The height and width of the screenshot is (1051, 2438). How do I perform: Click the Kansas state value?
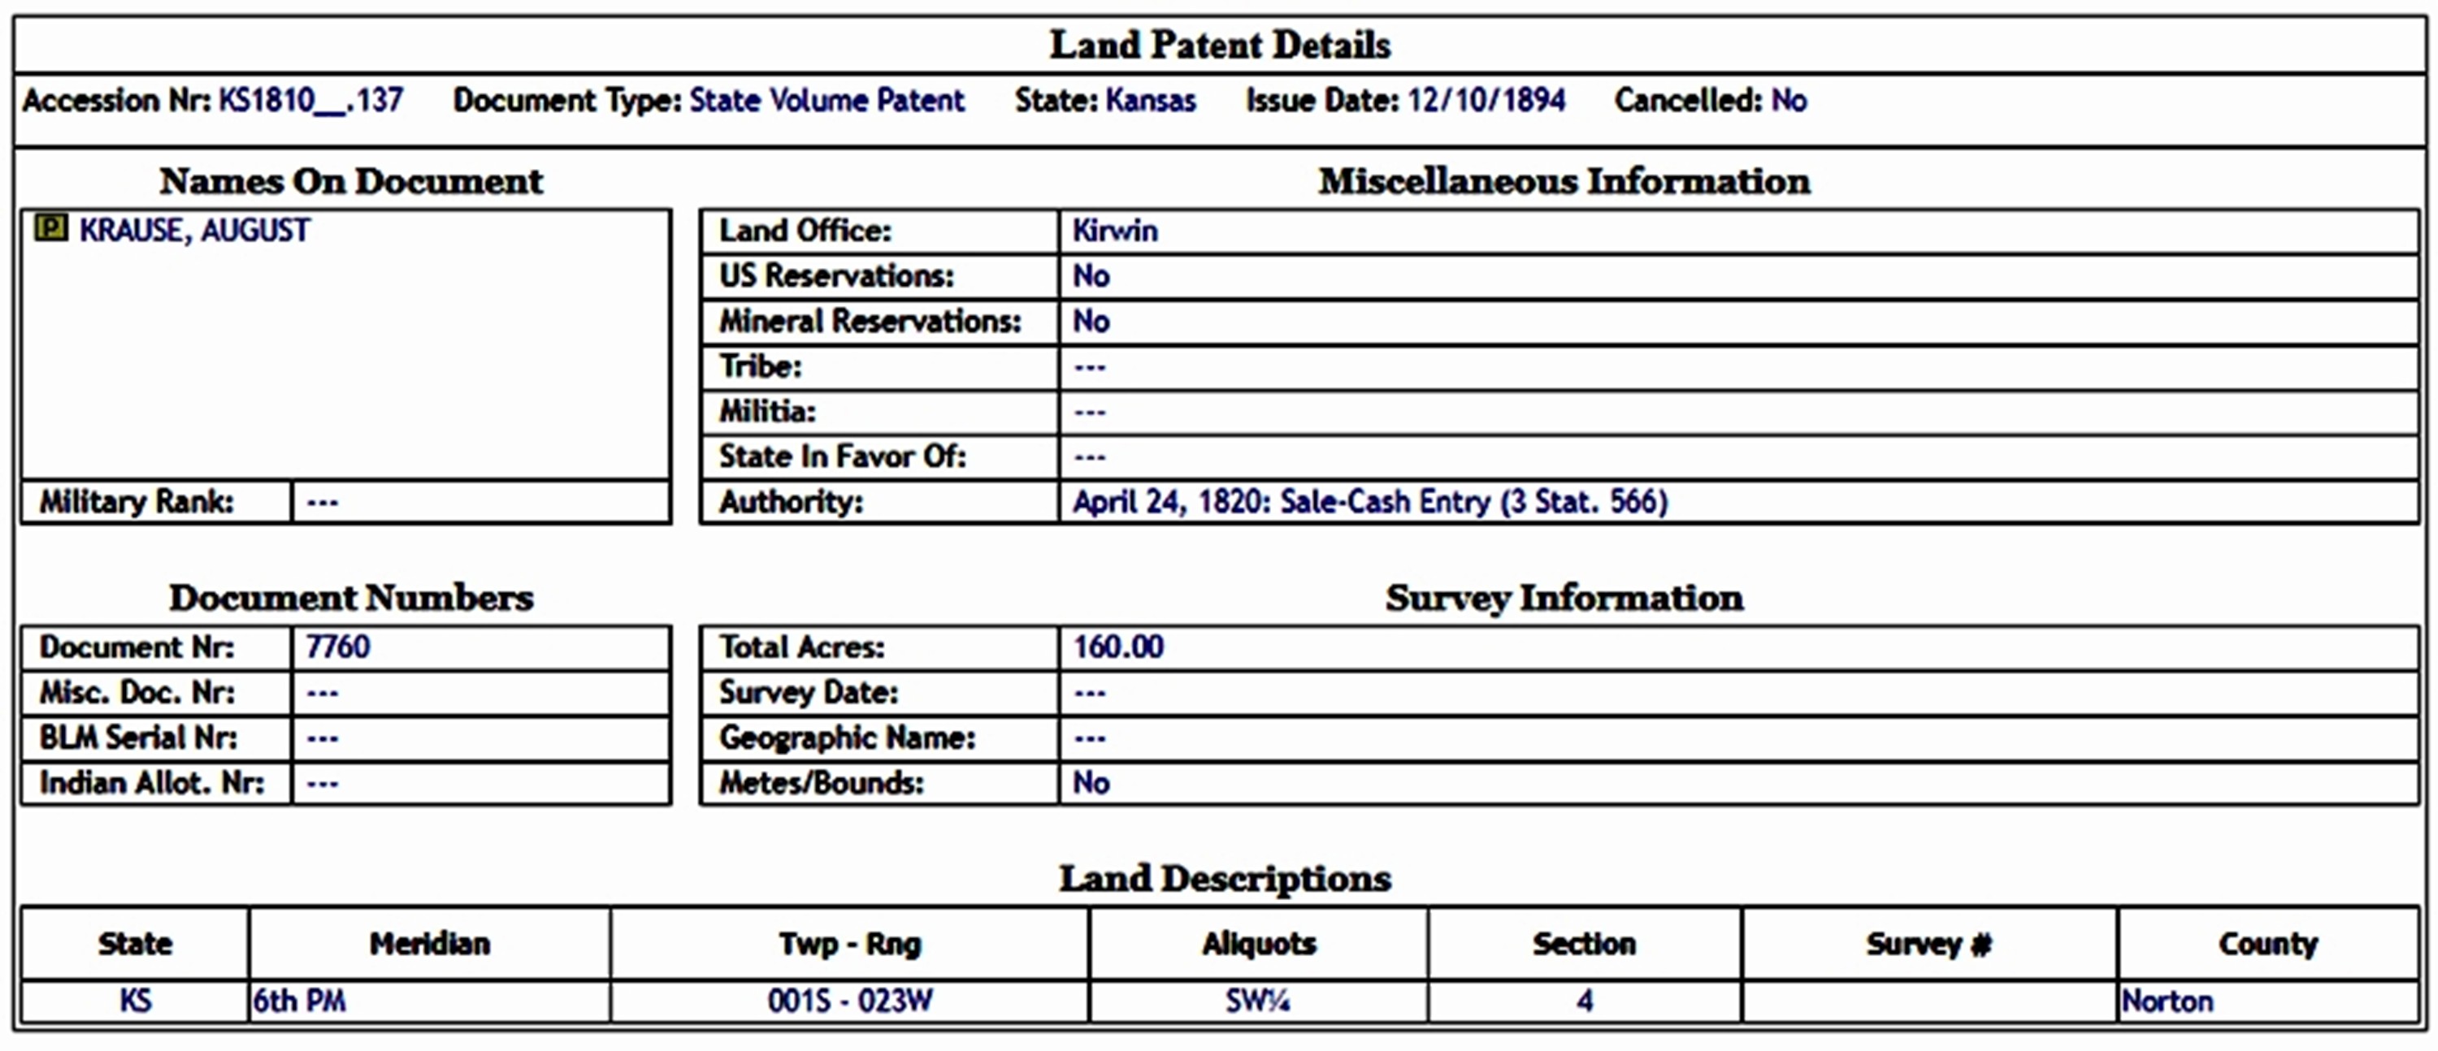click(1150, 100)
